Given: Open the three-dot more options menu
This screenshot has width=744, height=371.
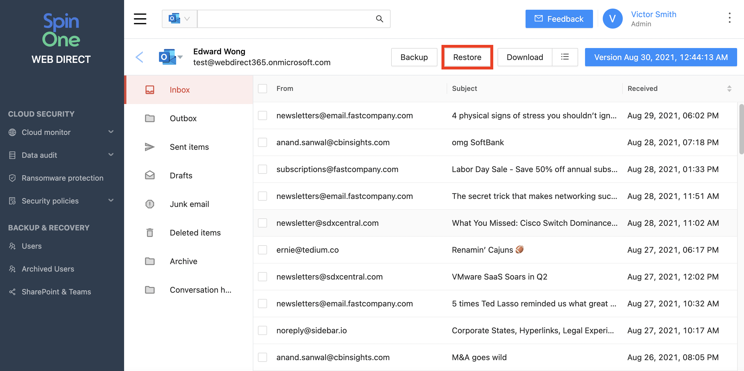Looking at the screenshot, I should 729,18.
